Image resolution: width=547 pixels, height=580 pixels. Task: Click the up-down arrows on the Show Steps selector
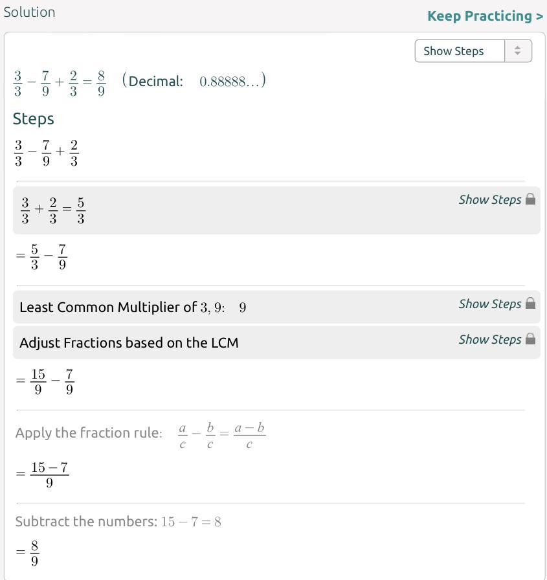point(517,51)
